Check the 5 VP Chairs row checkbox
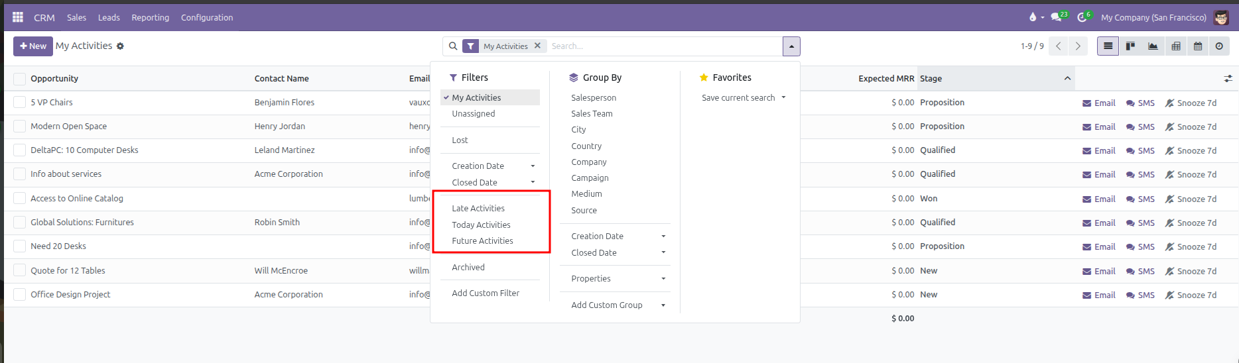 pos(19,102)
